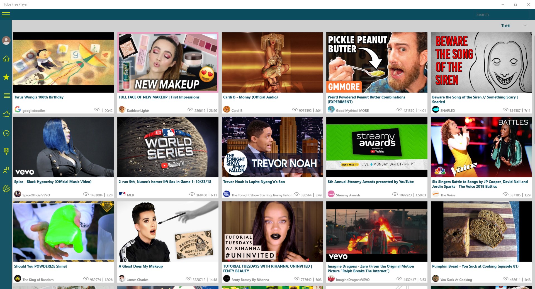Viewport: 535px width, 289px height.
Task: Click the 'You Suck At Cooking' channel name
Action: (456, 280)
